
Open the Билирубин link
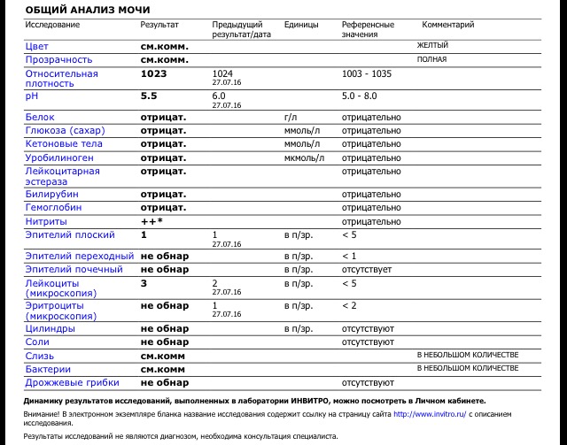(51, 195)
